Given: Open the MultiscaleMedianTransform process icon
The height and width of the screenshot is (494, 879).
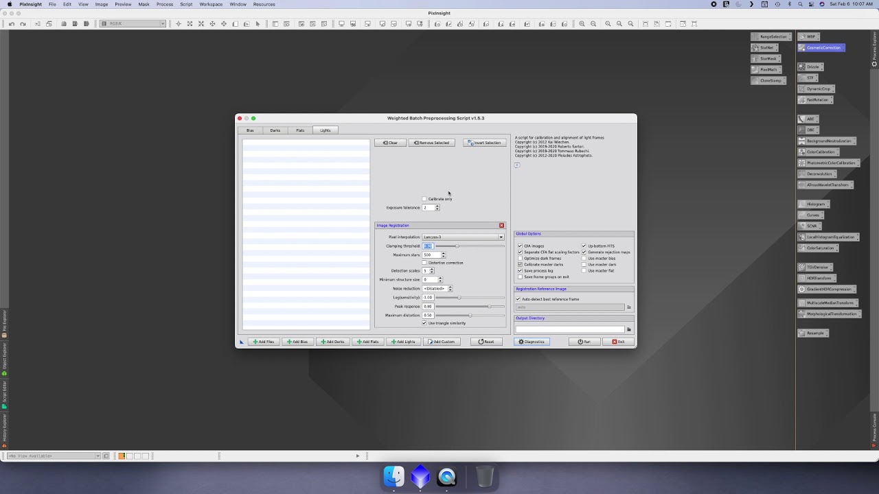Looking at the screenshot, I should [x=827, y=303].
